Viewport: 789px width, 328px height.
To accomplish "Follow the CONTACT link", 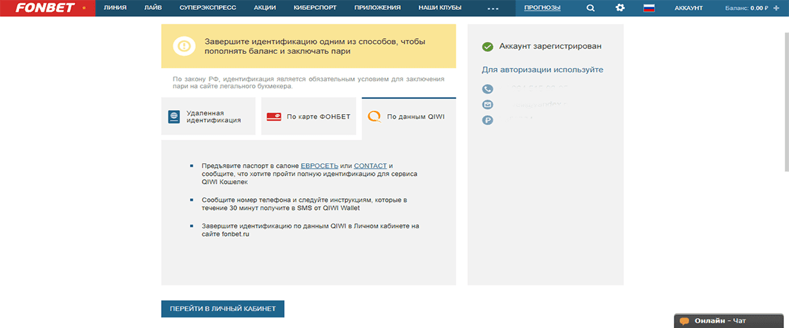I will (370, 166).
